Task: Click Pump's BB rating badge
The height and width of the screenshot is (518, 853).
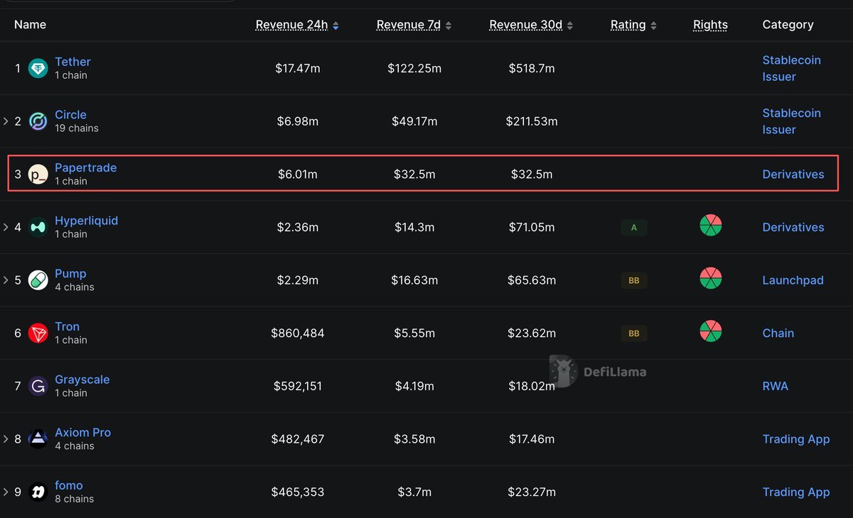Action: click(x=633, y=280)
